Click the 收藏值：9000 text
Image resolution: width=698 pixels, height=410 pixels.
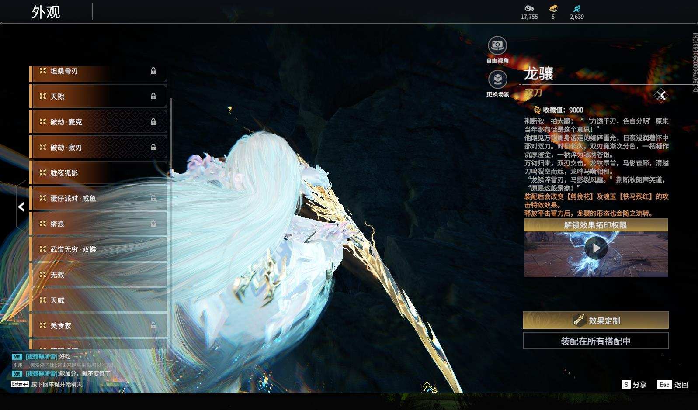click(563, 110)
